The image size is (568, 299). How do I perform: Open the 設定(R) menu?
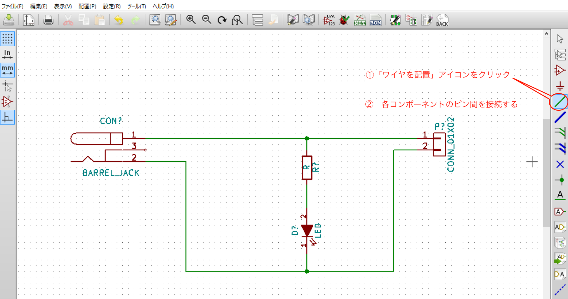point(112,6)
